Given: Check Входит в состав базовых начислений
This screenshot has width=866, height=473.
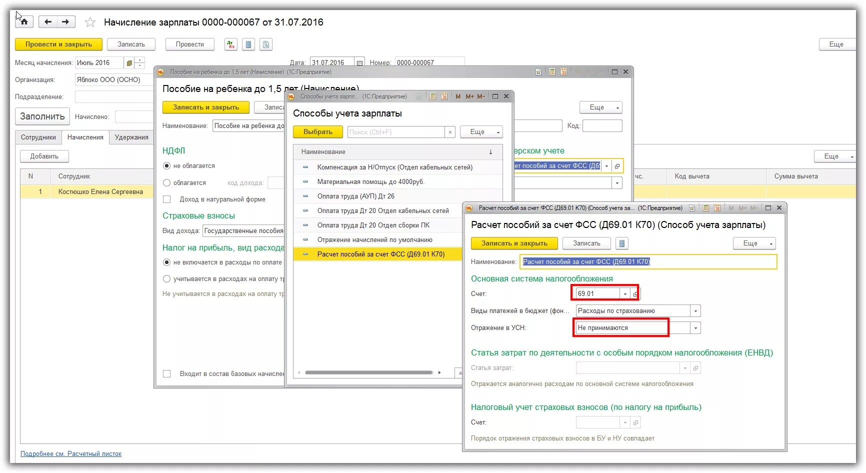Looking at the screenshot, I should [x=167, y=374].
